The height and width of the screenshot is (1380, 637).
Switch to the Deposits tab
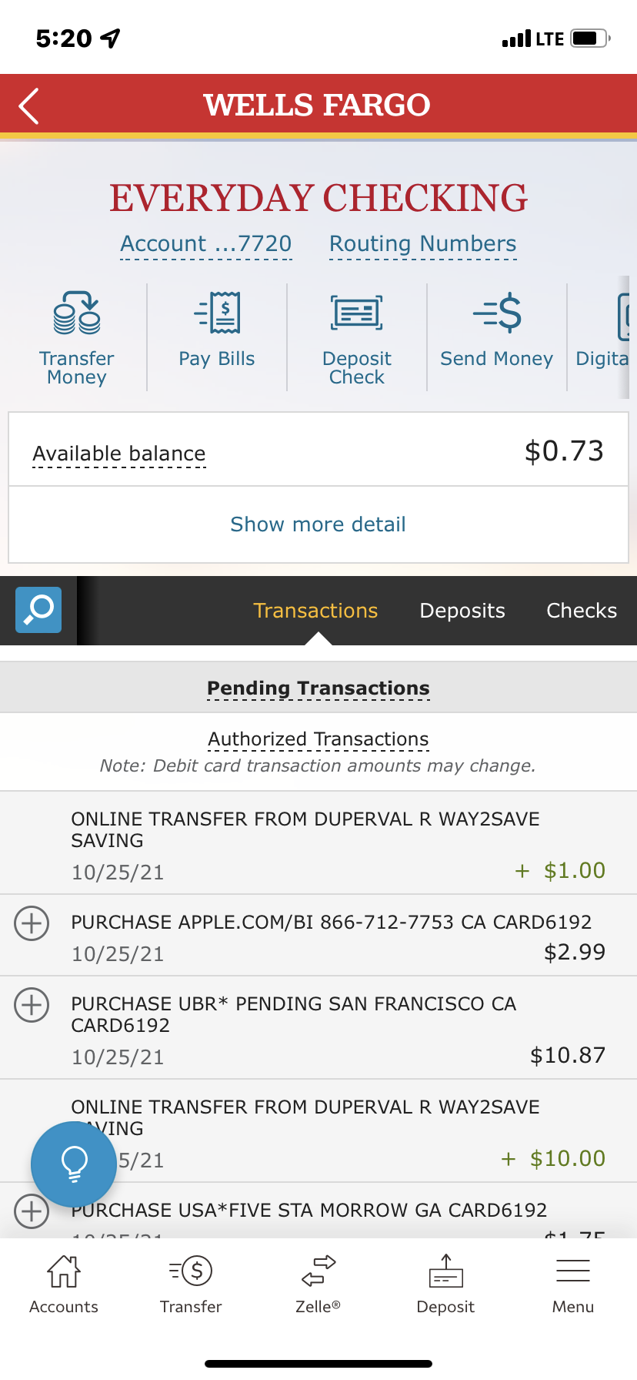pyautogui.click(x=462, y=611)
